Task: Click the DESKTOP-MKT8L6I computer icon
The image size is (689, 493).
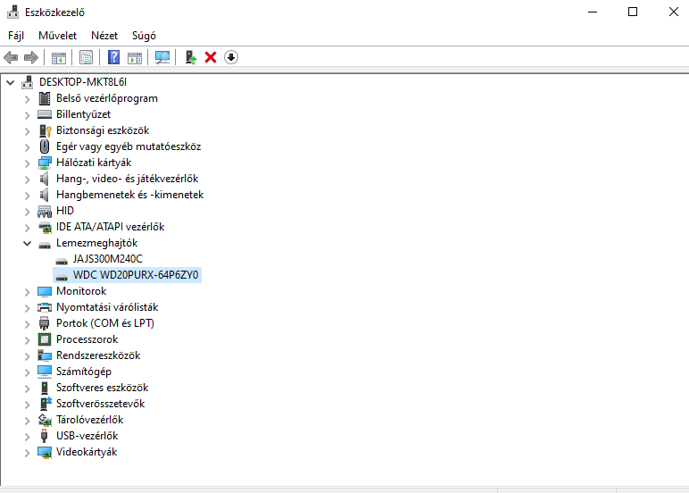Action: tap(28, 82)
